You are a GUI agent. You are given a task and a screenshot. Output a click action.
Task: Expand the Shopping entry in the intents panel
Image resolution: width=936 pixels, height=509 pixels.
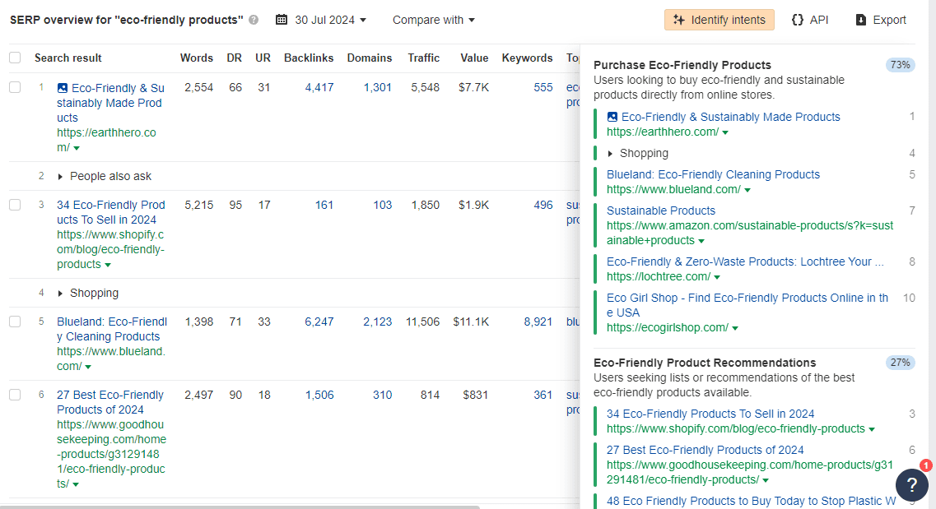click(610, 153)
